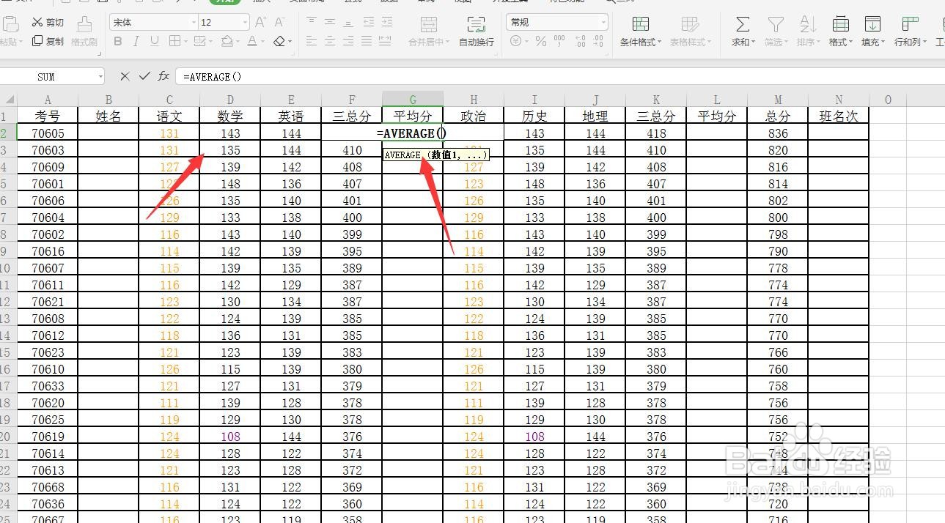Screen dimensions: 945x523
Task: Open the cell borders icon
Action: [x=174, y=42]
